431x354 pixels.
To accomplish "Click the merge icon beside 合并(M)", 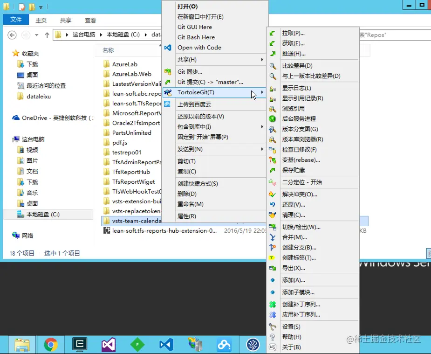I will tap(273, 237).
